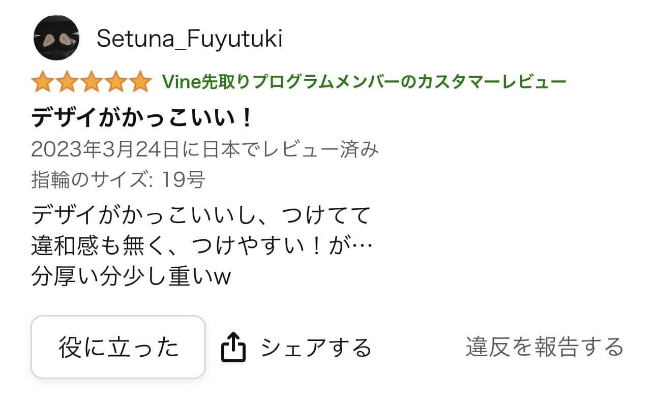Image resolution: width=656 pixels, height=406 pixels.
Task: Click the share arrow icon
Action: (233, 347)
